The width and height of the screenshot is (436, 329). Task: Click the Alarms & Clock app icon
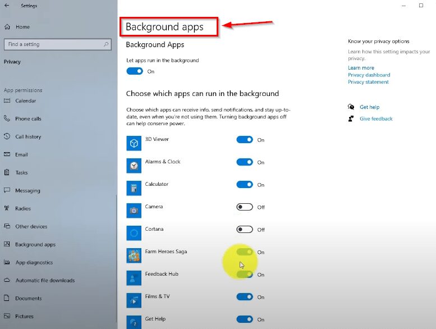(134, 166)
